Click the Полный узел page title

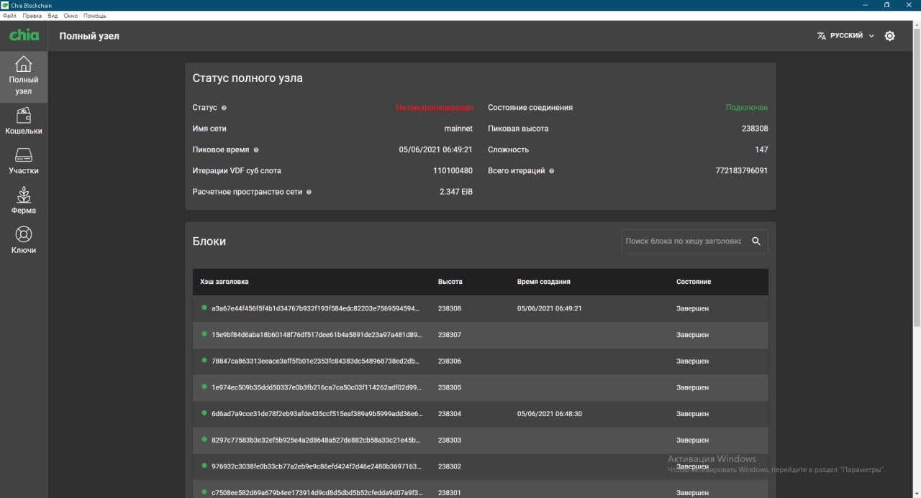coord(89,36)
